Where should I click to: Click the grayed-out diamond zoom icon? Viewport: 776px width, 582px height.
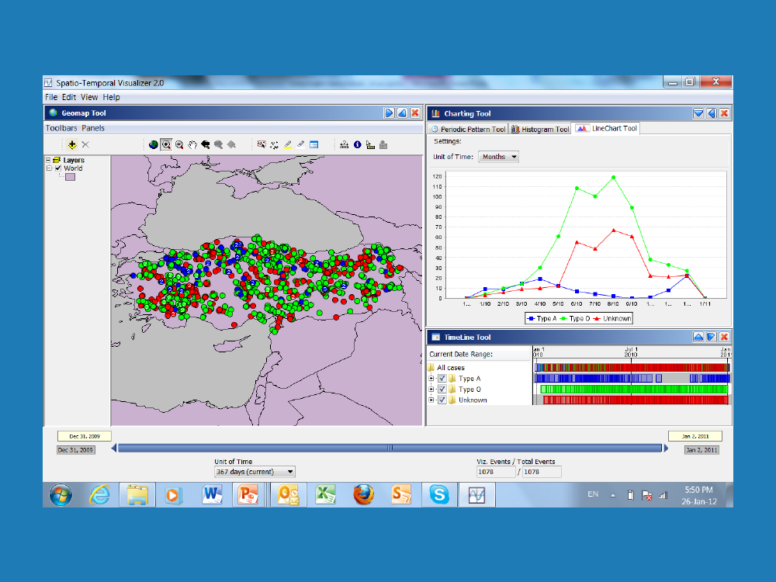point(231,144)
